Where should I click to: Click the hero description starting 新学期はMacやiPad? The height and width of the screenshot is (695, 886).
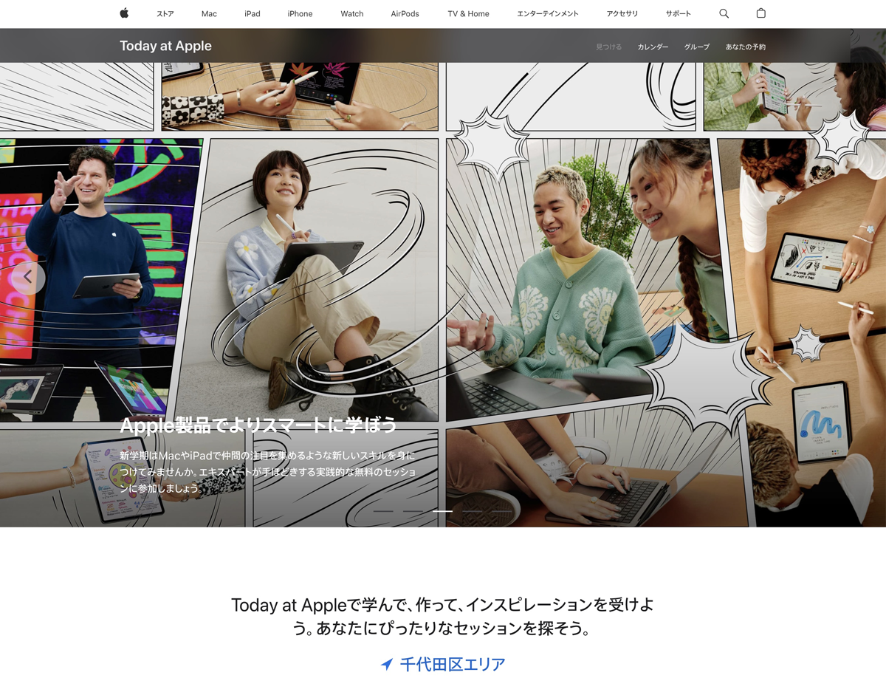point(268,472)
